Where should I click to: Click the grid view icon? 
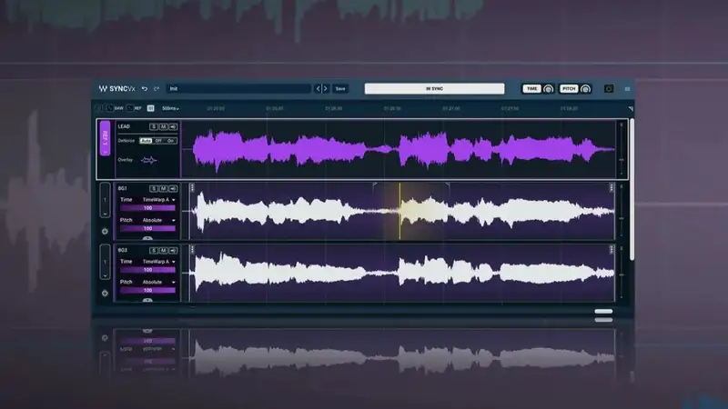pyautogui.click(x=150, y=108)
